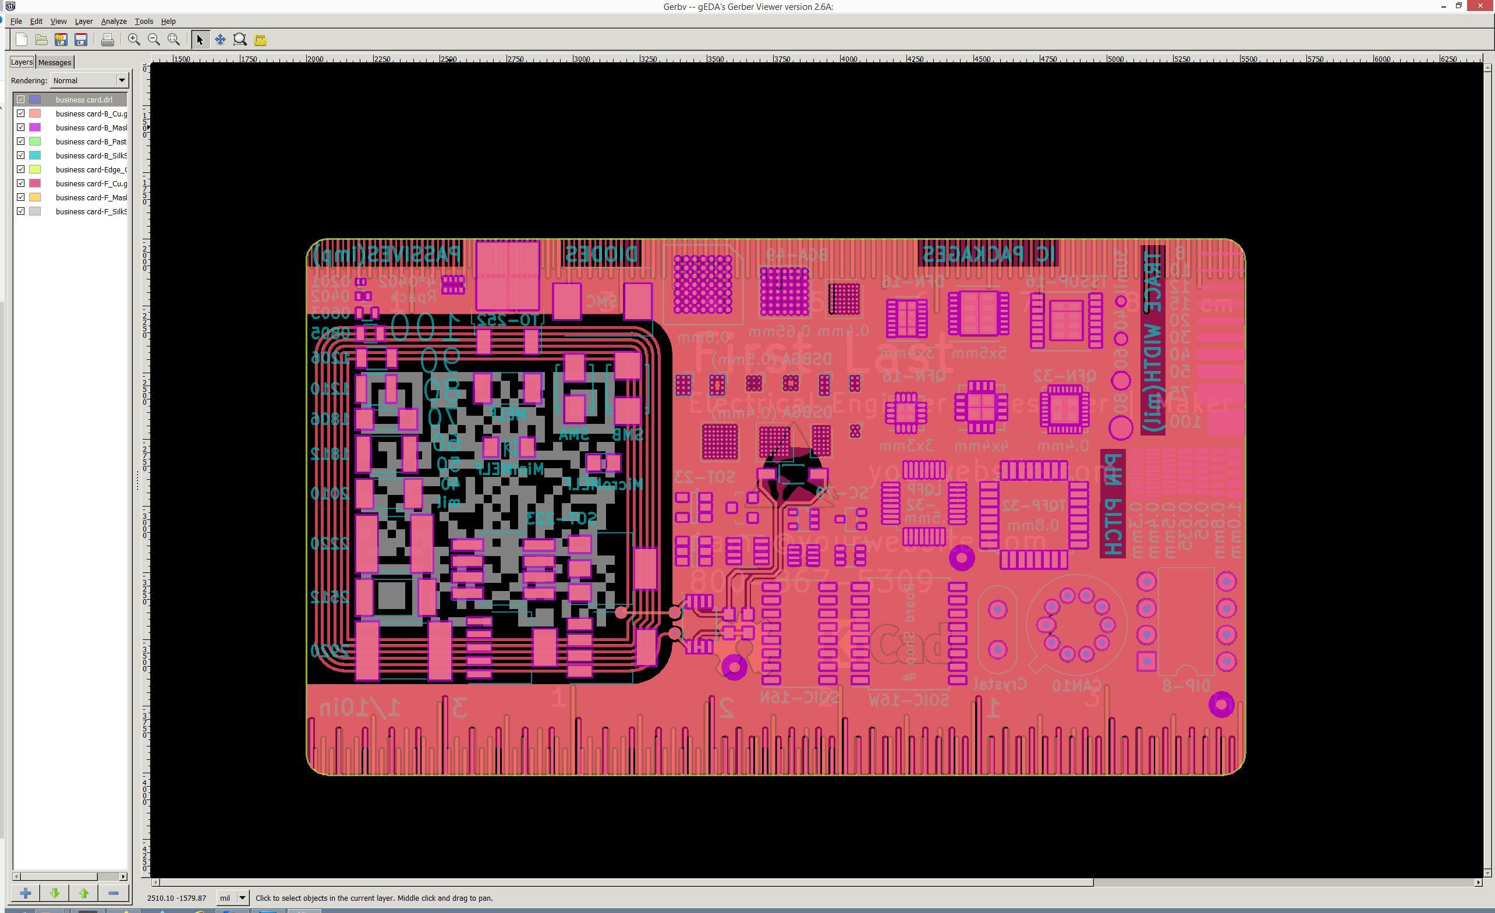The height and width of the screenshot is (913, 1495).
Task: Toggle visibility of business card-B_SilkS layer
Action: click(x=20, y=155)
